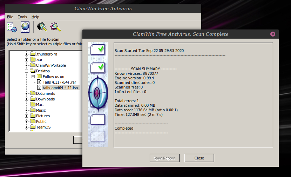Click the open Desktop folder icon
Image resolution: width=291 pixels, height=177 pixels.
pyautogui.click(x=33, y=71)
